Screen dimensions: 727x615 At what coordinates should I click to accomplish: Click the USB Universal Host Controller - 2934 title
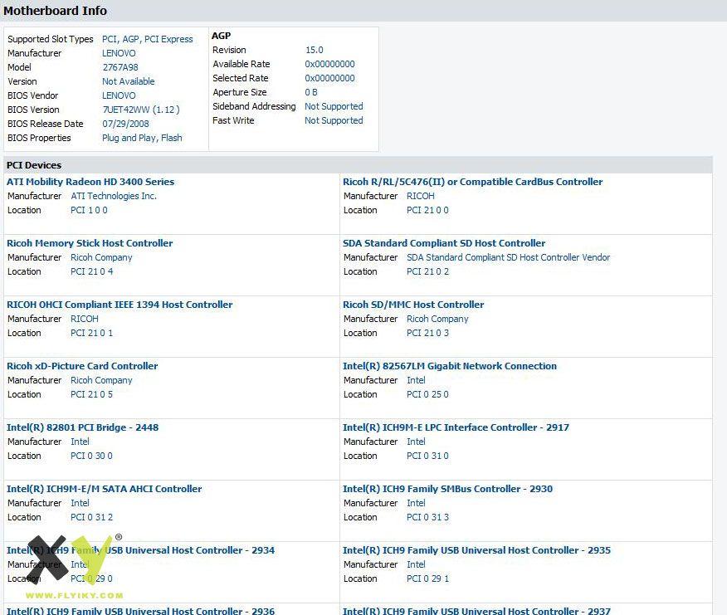click(x=140, y=550)
